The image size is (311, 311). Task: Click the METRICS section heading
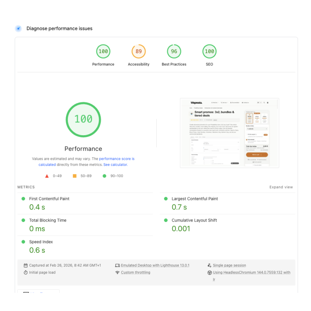coord(26,187)
